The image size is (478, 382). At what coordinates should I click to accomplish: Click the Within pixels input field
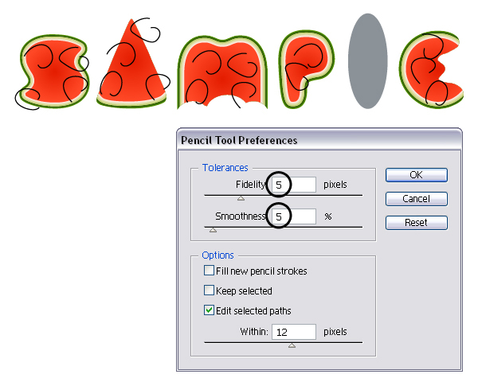(x=294, y=332)
